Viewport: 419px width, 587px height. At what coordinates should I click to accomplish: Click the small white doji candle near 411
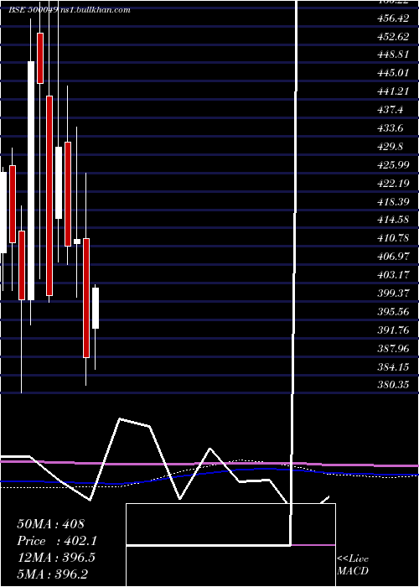77,242
